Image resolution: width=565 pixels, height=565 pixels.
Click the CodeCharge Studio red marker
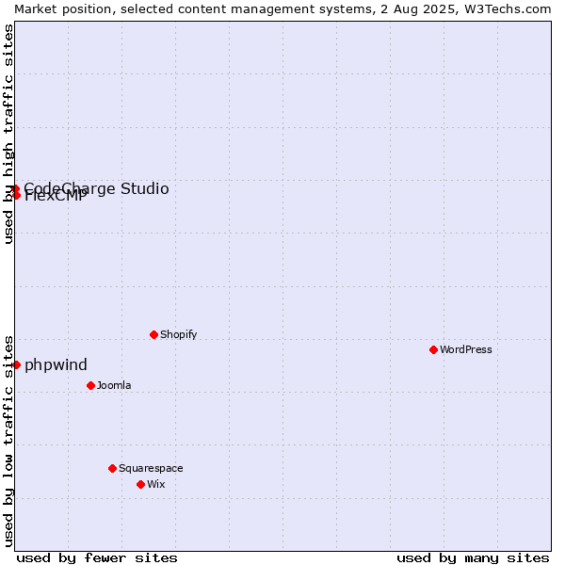[15, 189]
